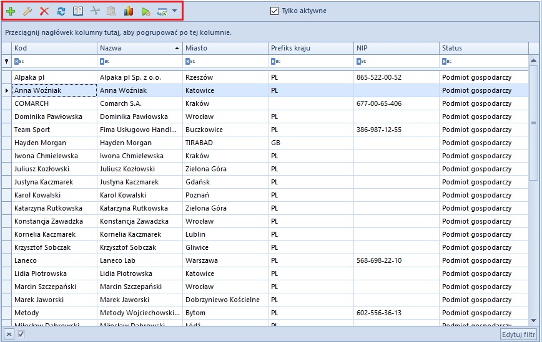Viewport: 542px width, 342px height.
Task: Sort by the Status column header
Action: [483, 48]
